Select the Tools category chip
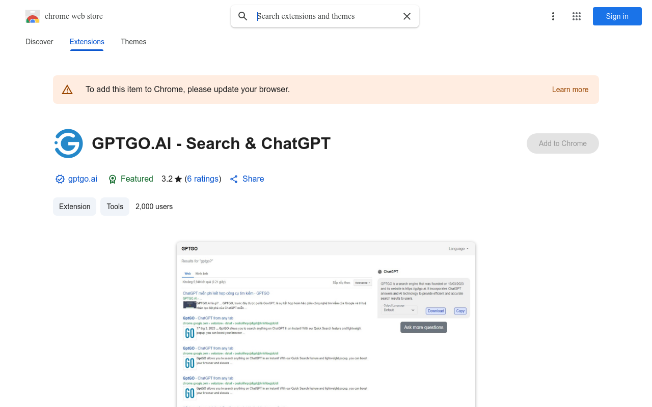 (x=115, y=207)
